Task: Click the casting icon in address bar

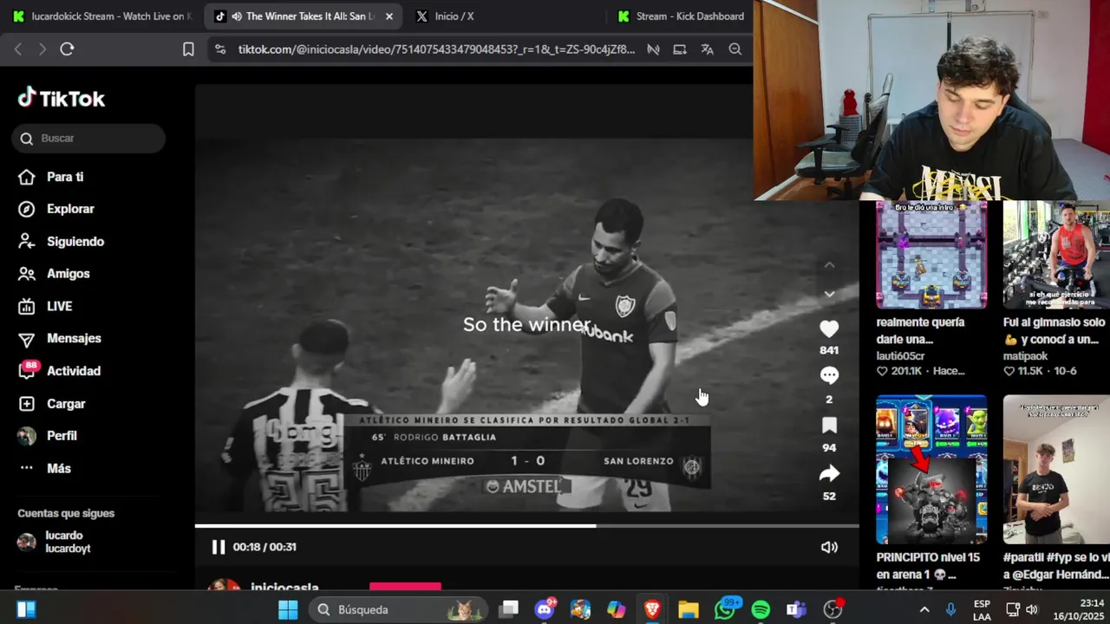Action: pyautogui.click(x=680, y=49)
